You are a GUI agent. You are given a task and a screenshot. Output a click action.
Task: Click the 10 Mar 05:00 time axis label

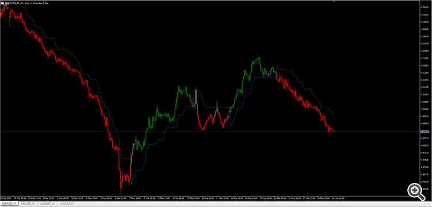(194, 198)
